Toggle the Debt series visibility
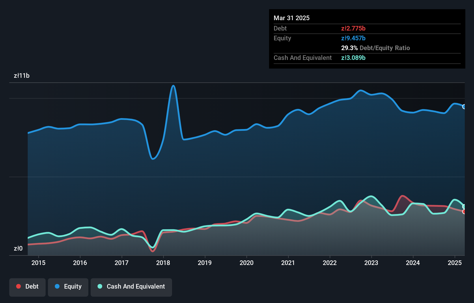474x303 pixels. click(27, 287)
